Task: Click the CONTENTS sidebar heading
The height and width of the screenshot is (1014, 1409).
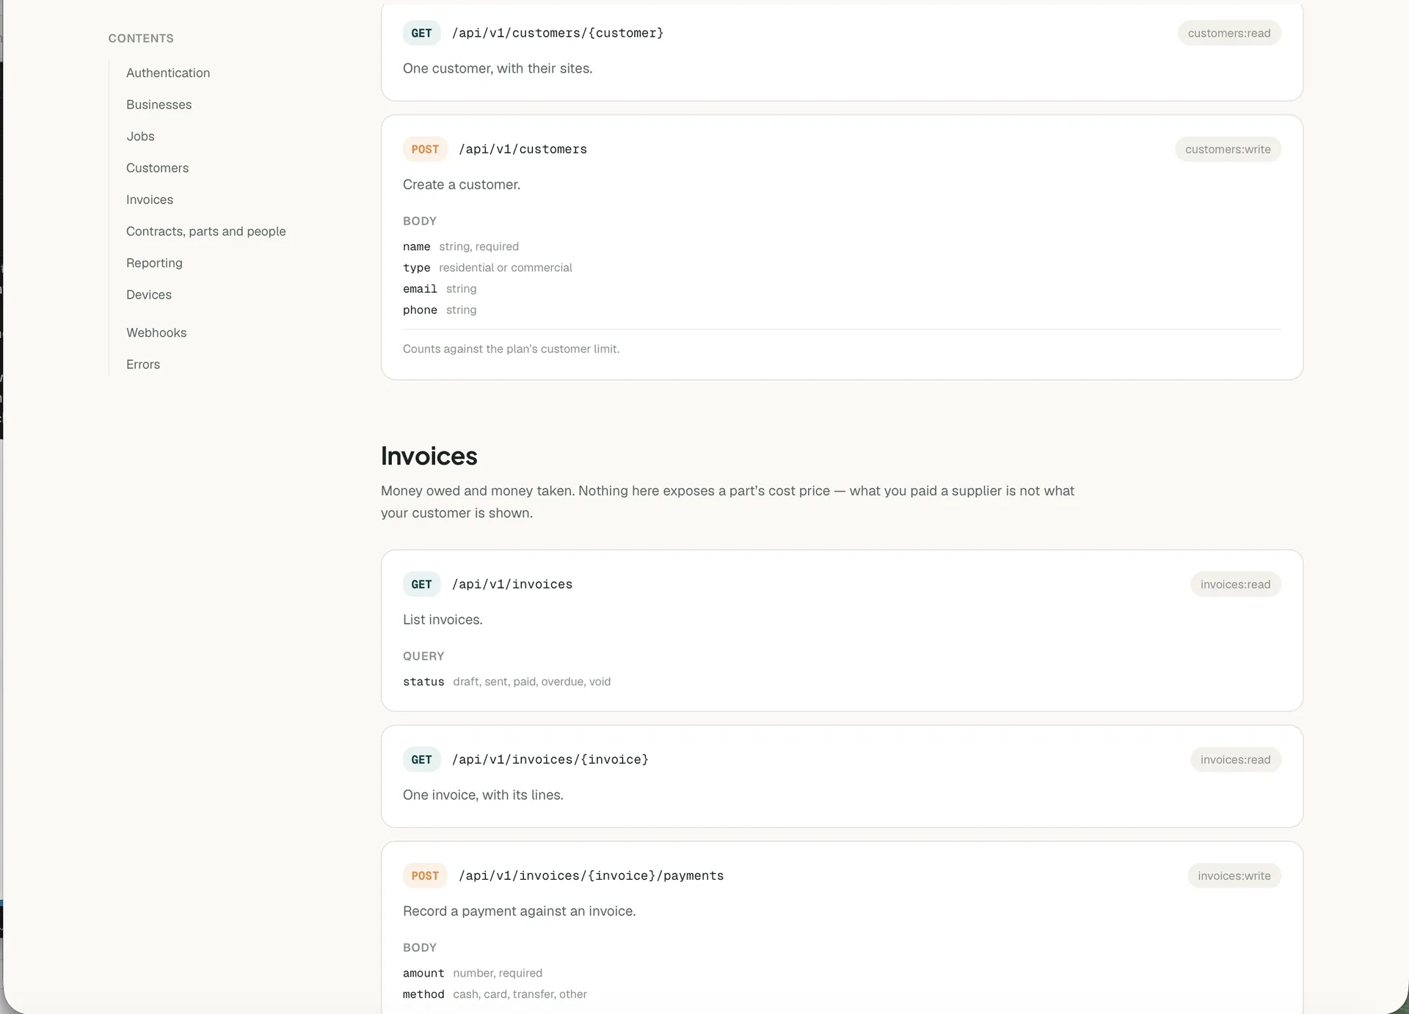Action: pos(141,38)
